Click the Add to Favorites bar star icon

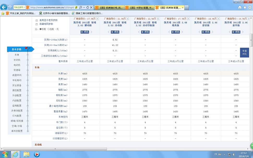tap(3, 13)
